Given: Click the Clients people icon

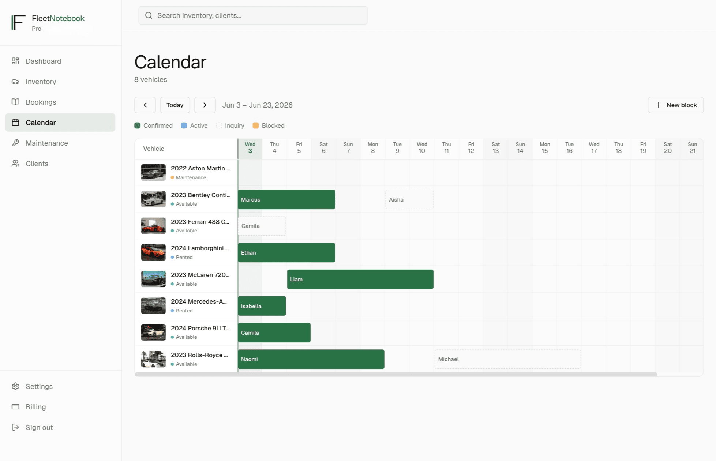Looking at the screenshot, I should [x=15, y=164].
